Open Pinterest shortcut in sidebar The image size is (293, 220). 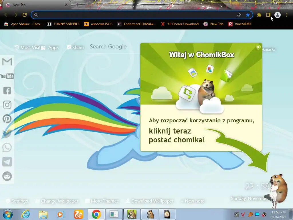click(7, 119)
